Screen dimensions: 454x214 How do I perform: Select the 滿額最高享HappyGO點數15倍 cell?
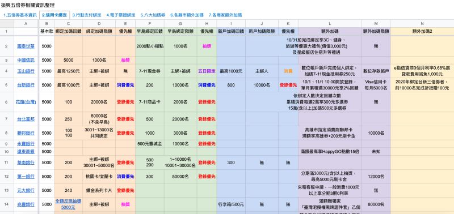pos(330,152)
